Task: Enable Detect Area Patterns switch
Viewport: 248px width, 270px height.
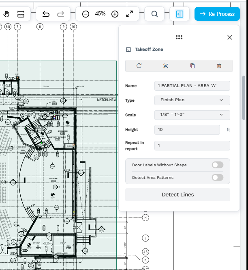Action: [217, 177]
